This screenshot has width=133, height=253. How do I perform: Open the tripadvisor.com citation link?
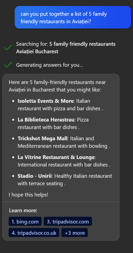[x=68, y=221]
